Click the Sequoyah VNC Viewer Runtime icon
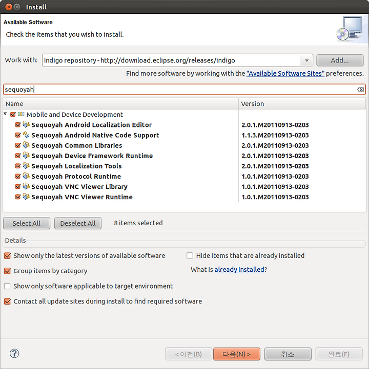This screenshot has height=369, width=369. click(x=26, y=197)
